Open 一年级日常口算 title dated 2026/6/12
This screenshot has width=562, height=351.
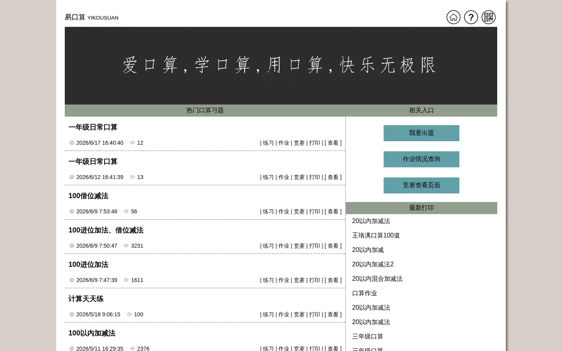(x=93, y=161)
